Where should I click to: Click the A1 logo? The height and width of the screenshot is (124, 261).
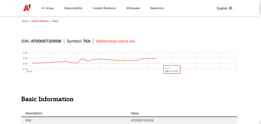point(27,8)
